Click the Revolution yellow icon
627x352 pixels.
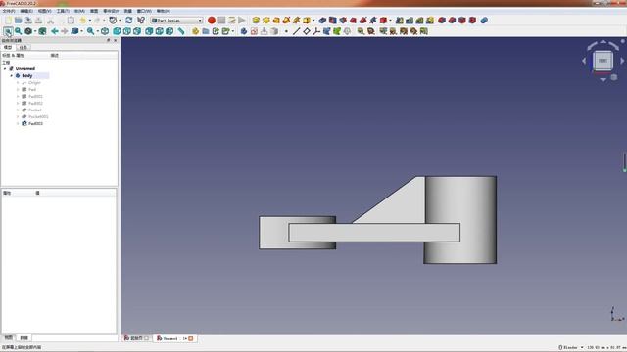click(x=265, y=21)
